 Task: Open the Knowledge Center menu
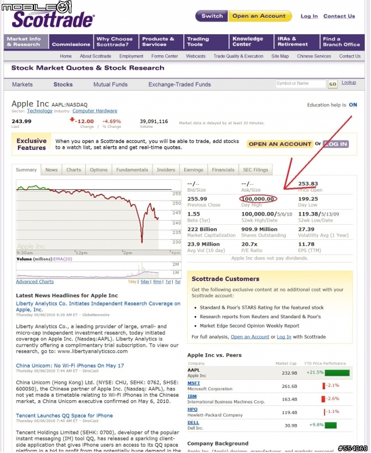tap(252, 42)
